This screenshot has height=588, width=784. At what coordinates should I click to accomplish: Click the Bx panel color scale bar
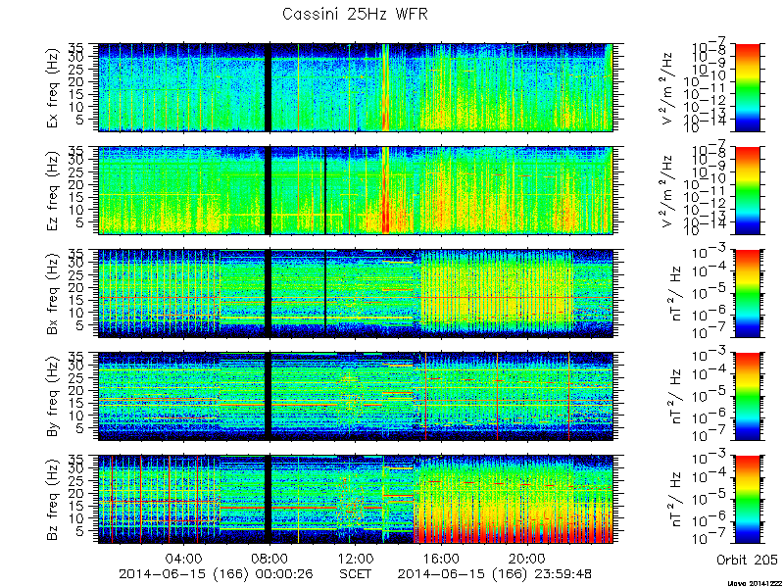coord(747,293)
